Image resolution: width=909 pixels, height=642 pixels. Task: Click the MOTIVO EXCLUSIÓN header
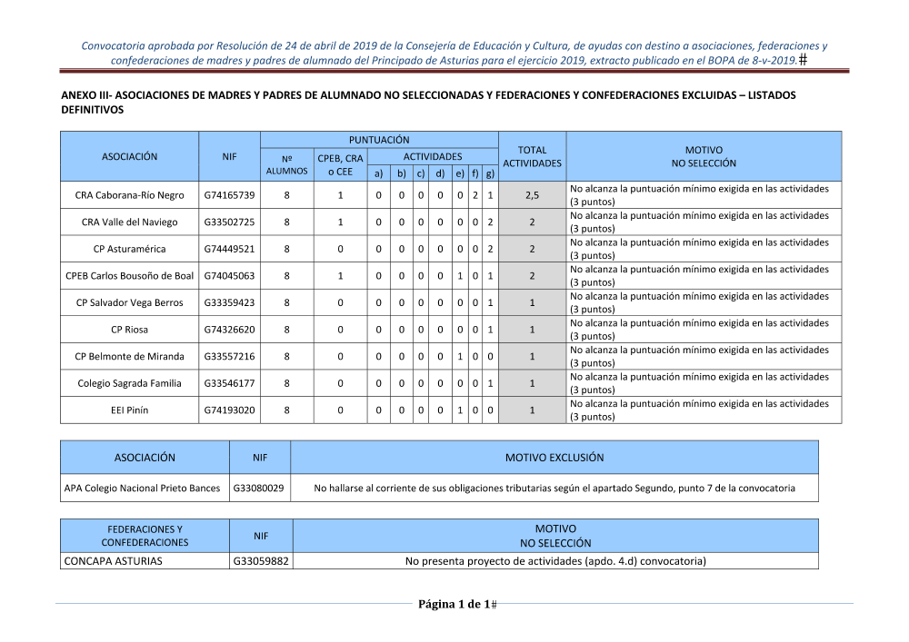click(554, 458)
